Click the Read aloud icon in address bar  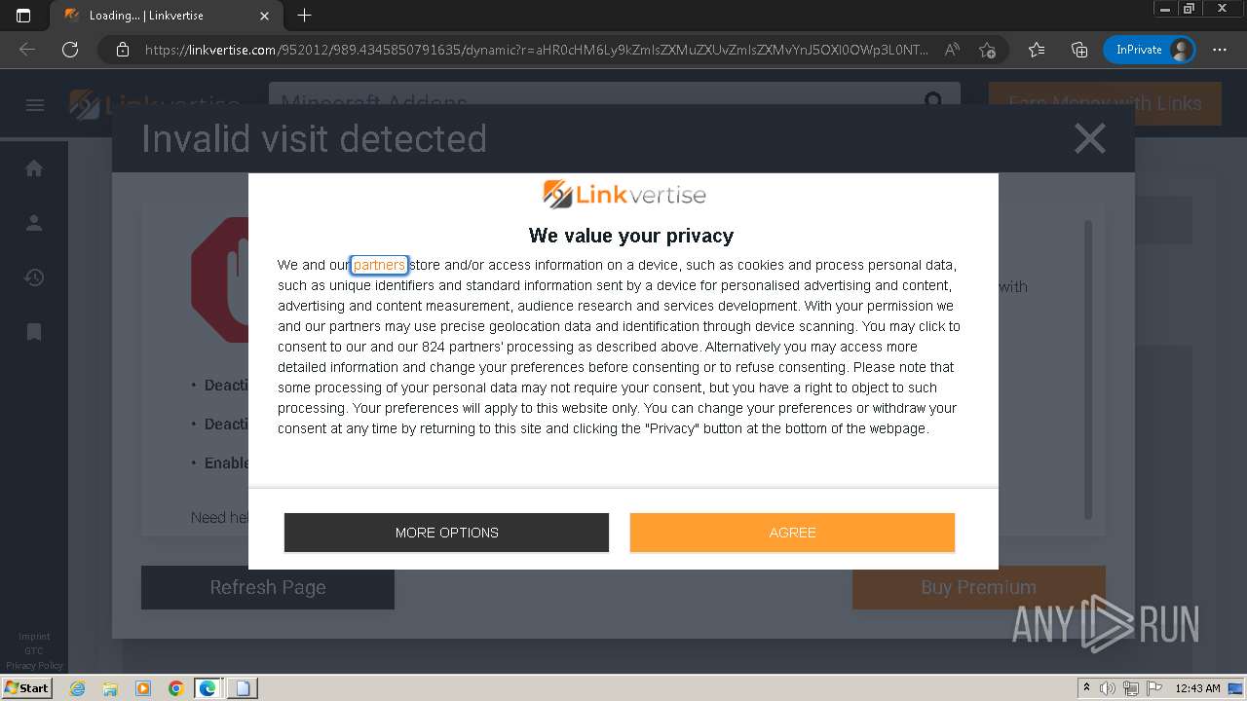(x=952, y=50)
